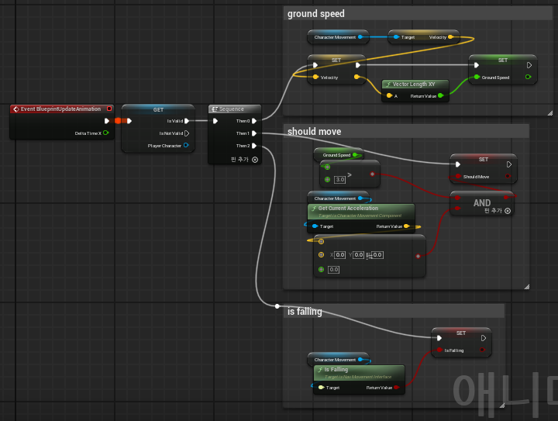
Task: Click the Is Falling boolean input pin
Action: click(439, 350)
